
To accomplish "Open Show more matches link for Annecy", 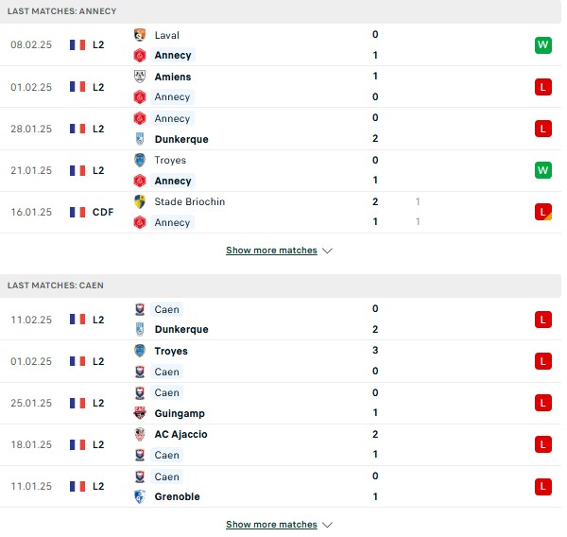I will (x=271, y=250).
